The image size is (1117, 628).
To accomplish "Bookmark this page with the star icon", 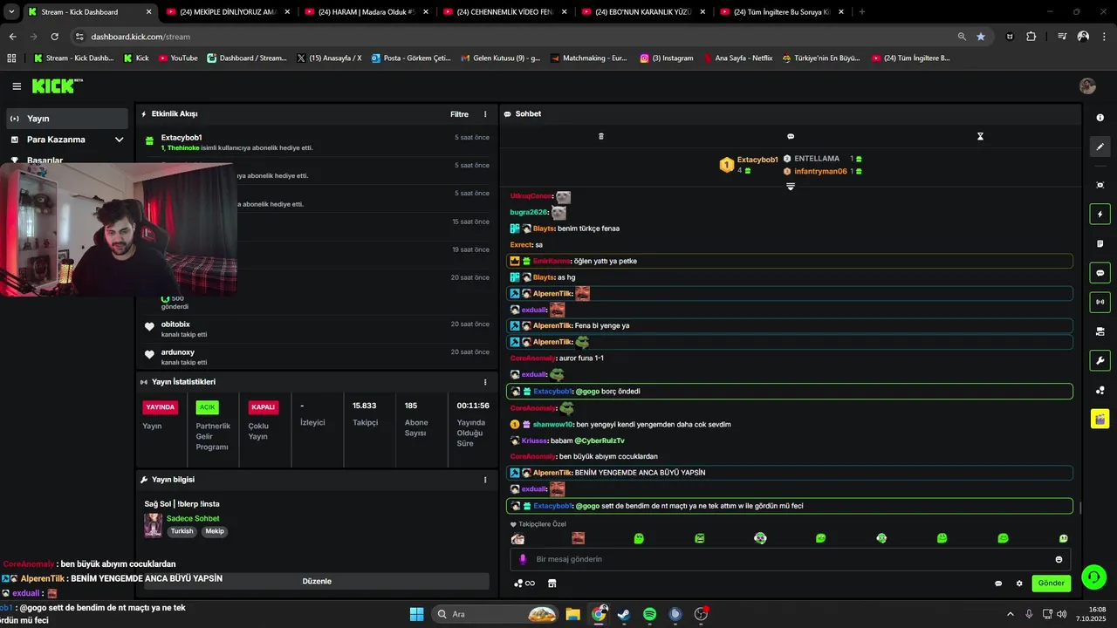I will pyautogui.click(x=981, y=37).
